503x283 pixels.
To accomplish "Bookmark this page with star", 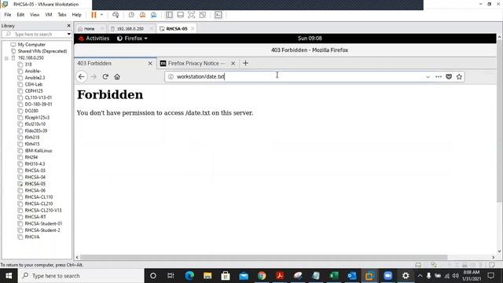I will 459,77.
